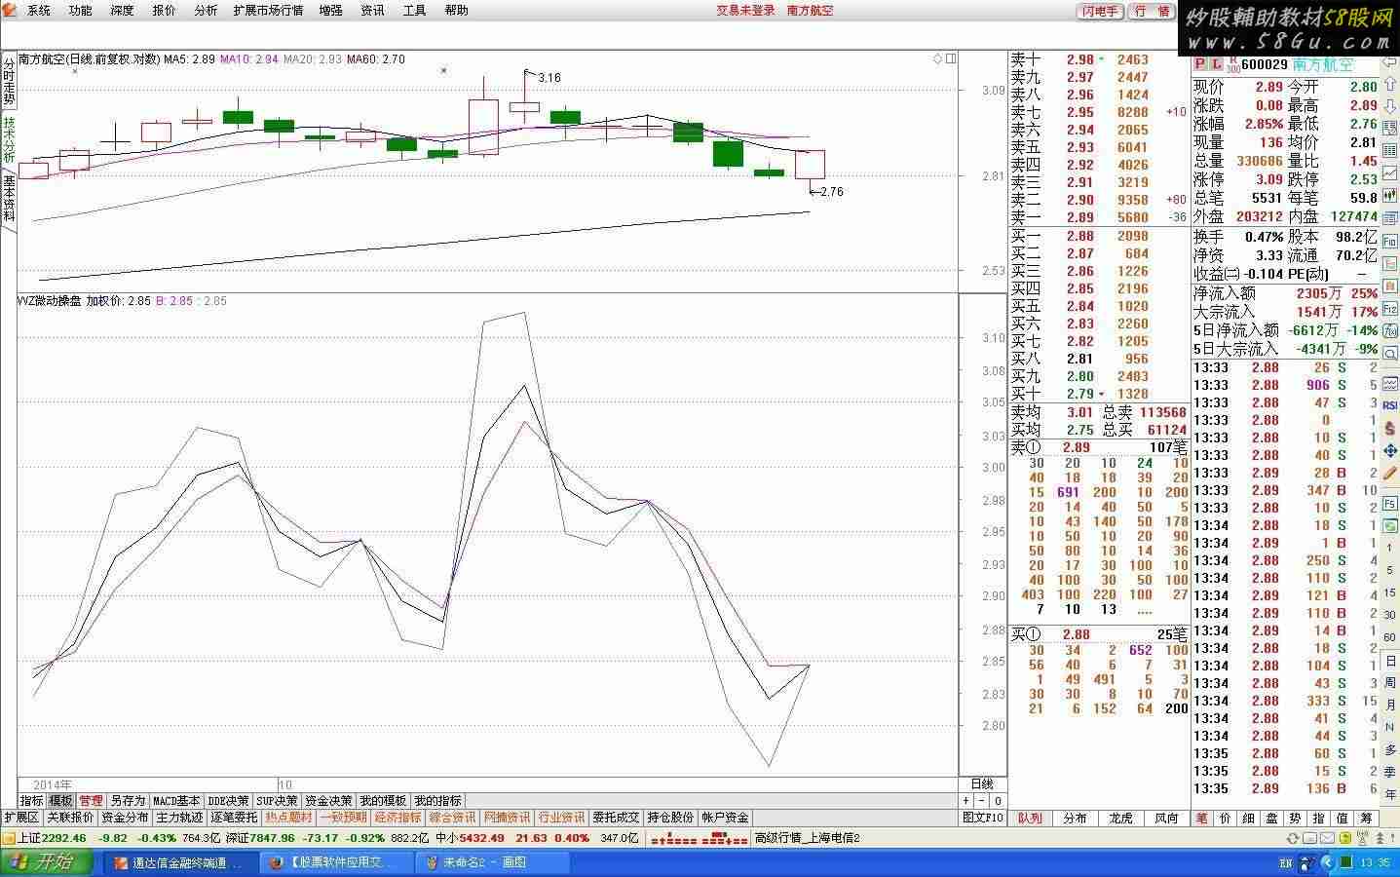Select the 筹 tab under tick list
This screenshot has height=877, width=1400.
tap(1367, 819)
